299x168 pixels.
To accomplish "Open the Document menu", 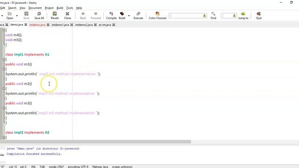I will 35,8.
